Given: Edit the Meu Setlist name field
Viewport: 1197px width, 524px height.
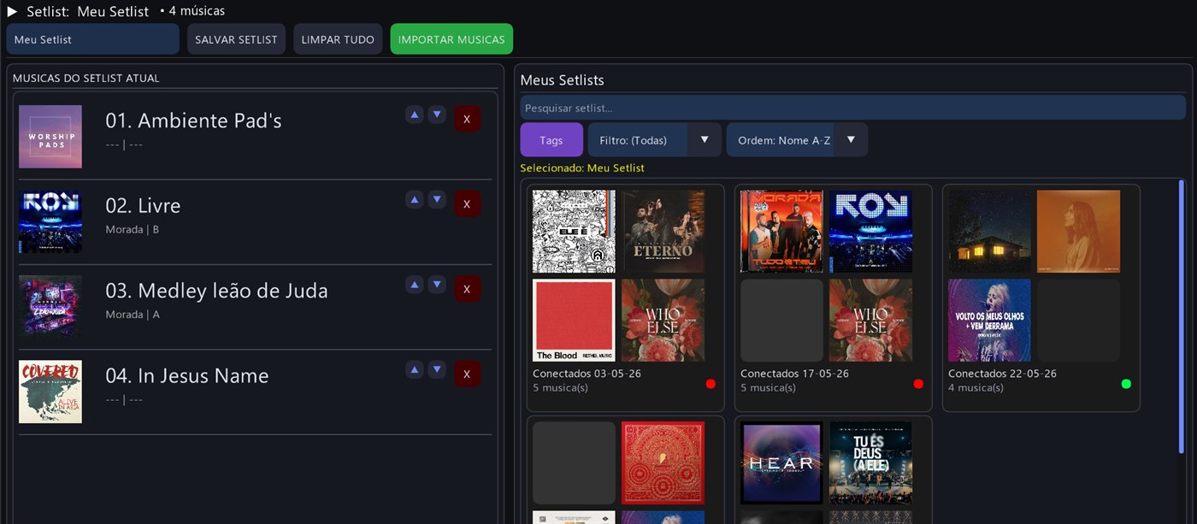Looking at the screenshot, I should pyautogui.click(x=93, y=39).
